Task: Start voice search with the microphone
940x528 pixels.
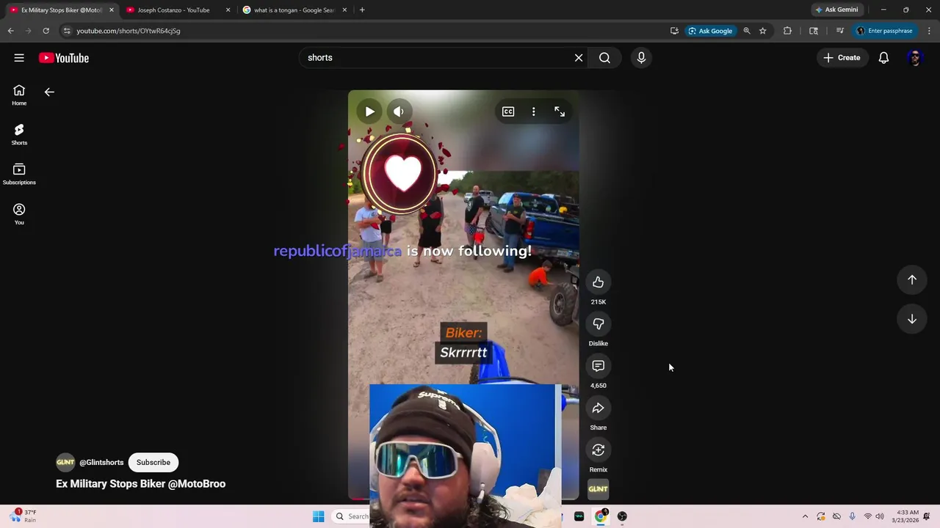Action: coord(641,58)
